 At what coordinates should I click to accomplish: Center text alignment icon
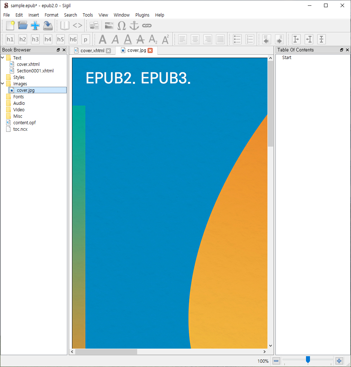point(195,39)
